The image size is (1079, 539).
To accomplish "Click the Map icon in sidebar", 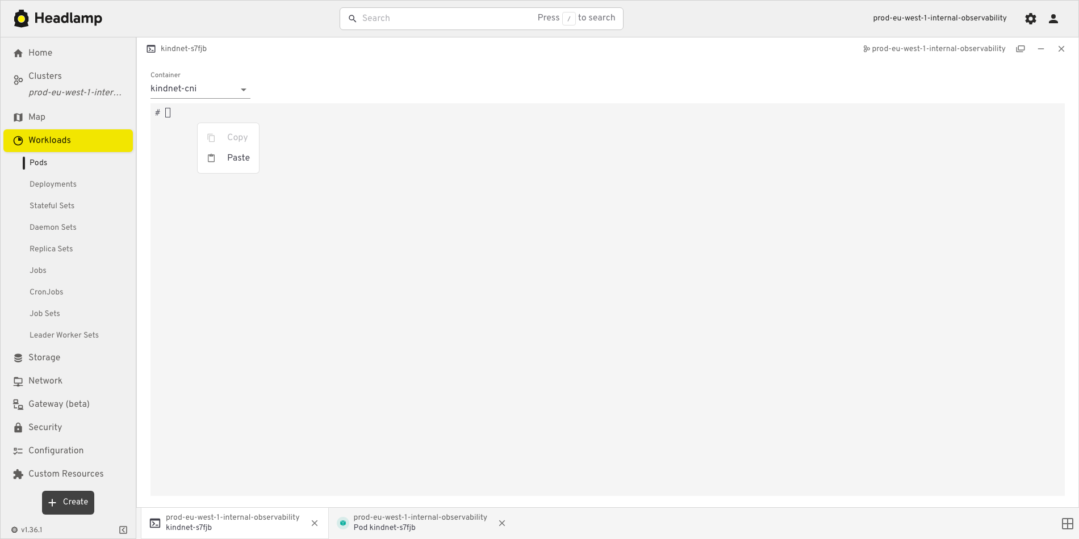I will 18,117.
